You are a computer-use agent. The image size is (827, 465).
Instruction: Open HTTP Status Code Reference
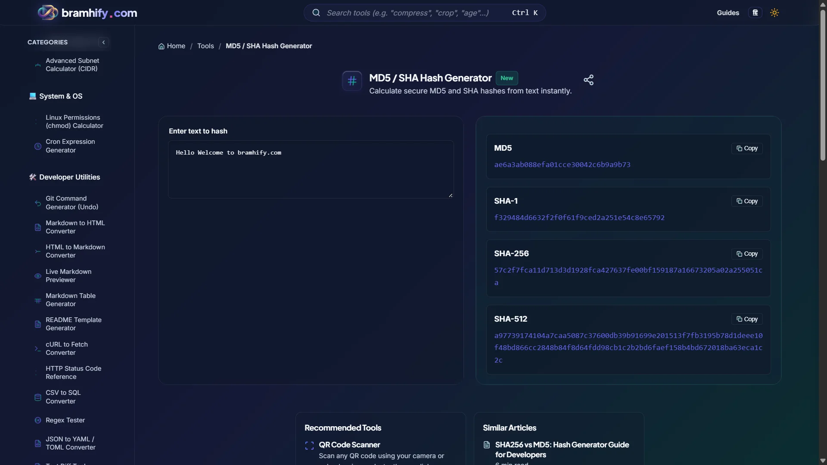(74, 373)
